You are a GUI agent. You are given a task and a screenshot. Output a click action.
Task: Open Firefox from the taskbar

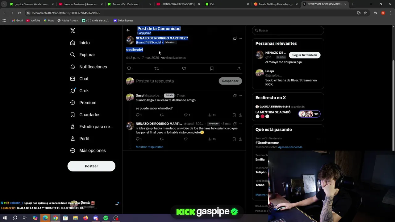click(85, 218)
